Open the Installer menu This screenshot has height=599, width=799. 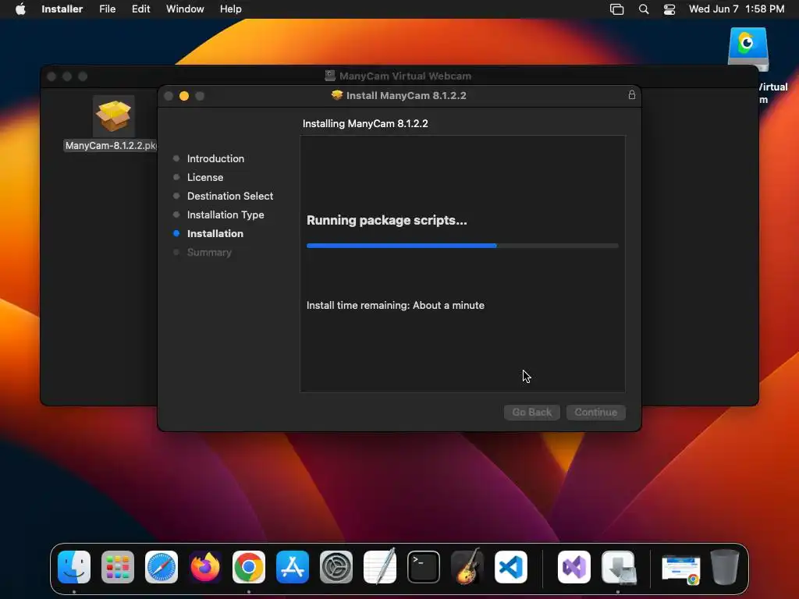point(62,9)
